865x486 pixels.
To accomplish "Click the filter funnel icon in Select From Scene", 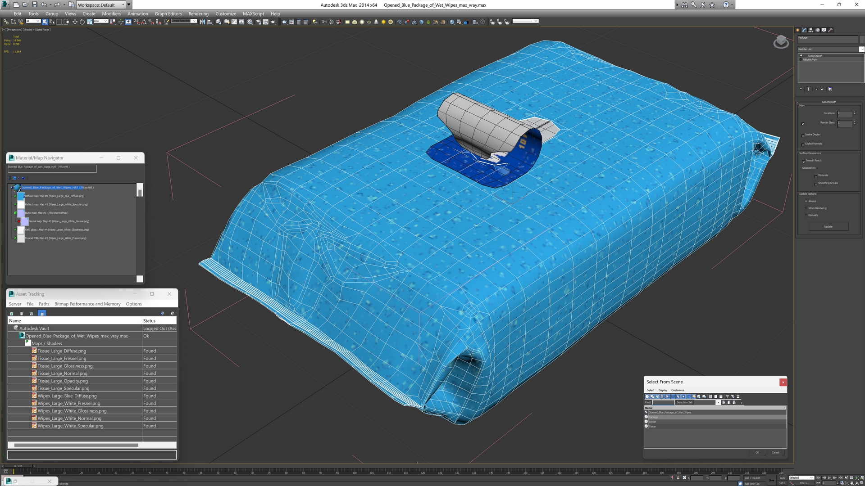I will (727, 396).
